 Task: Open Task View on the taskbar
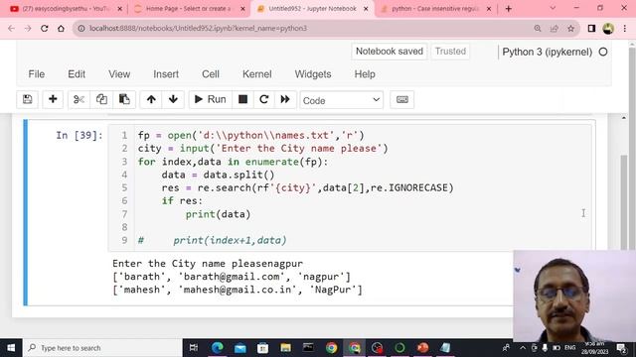[194, 348]
